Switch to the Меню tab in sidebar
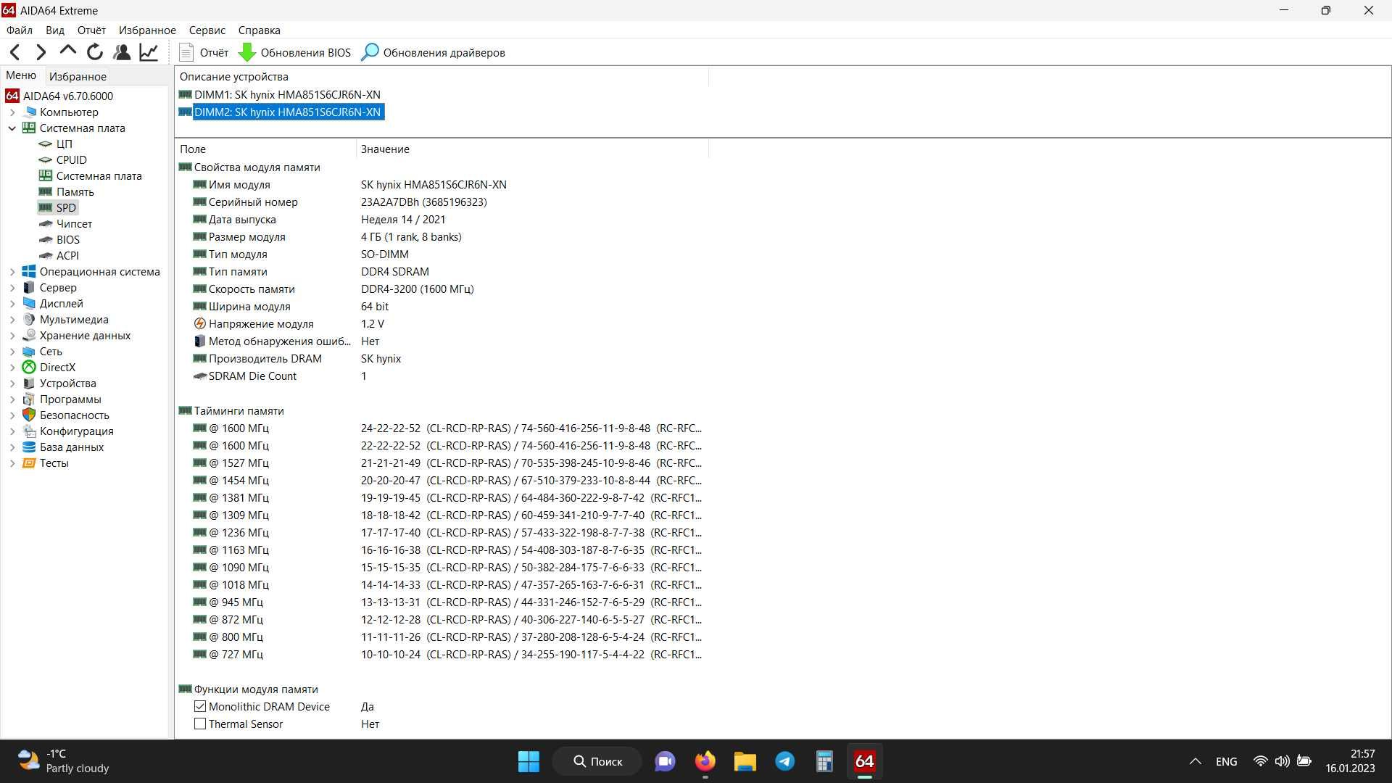Viewport: 1392px width, 783px height. 21,75
